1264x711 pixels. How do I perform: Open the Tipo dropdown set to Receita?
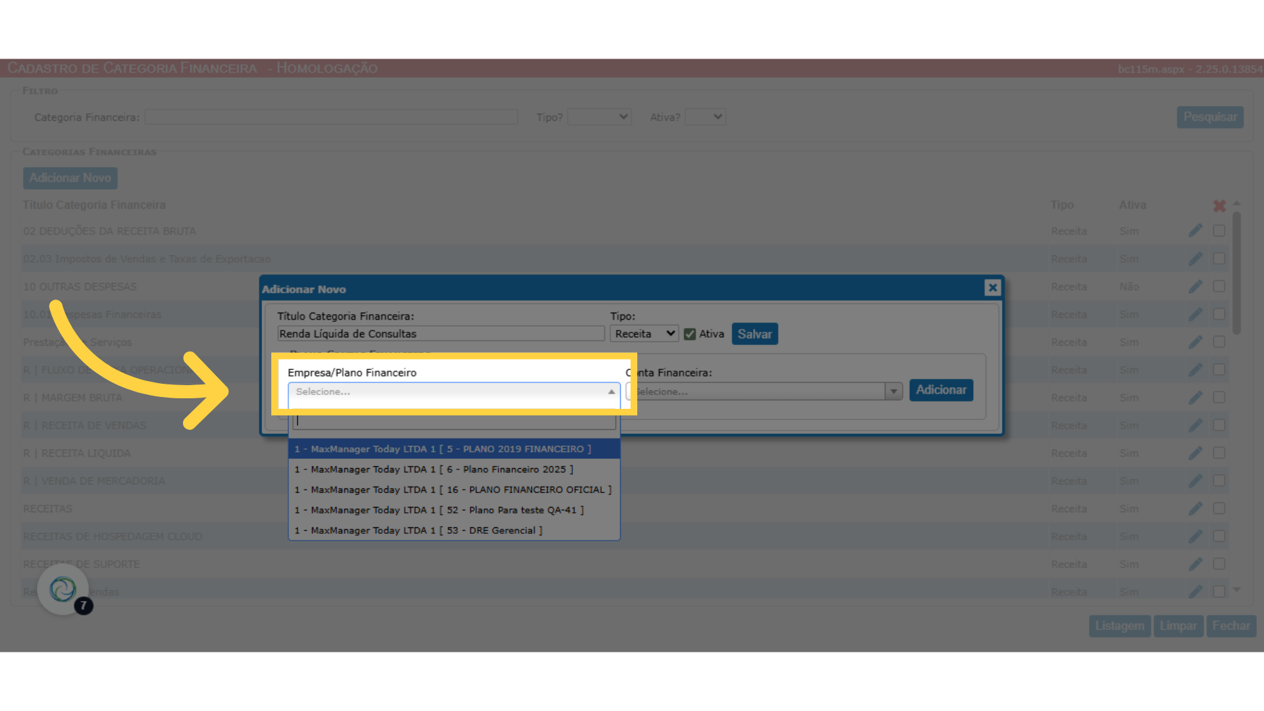(x=644, y=334)
